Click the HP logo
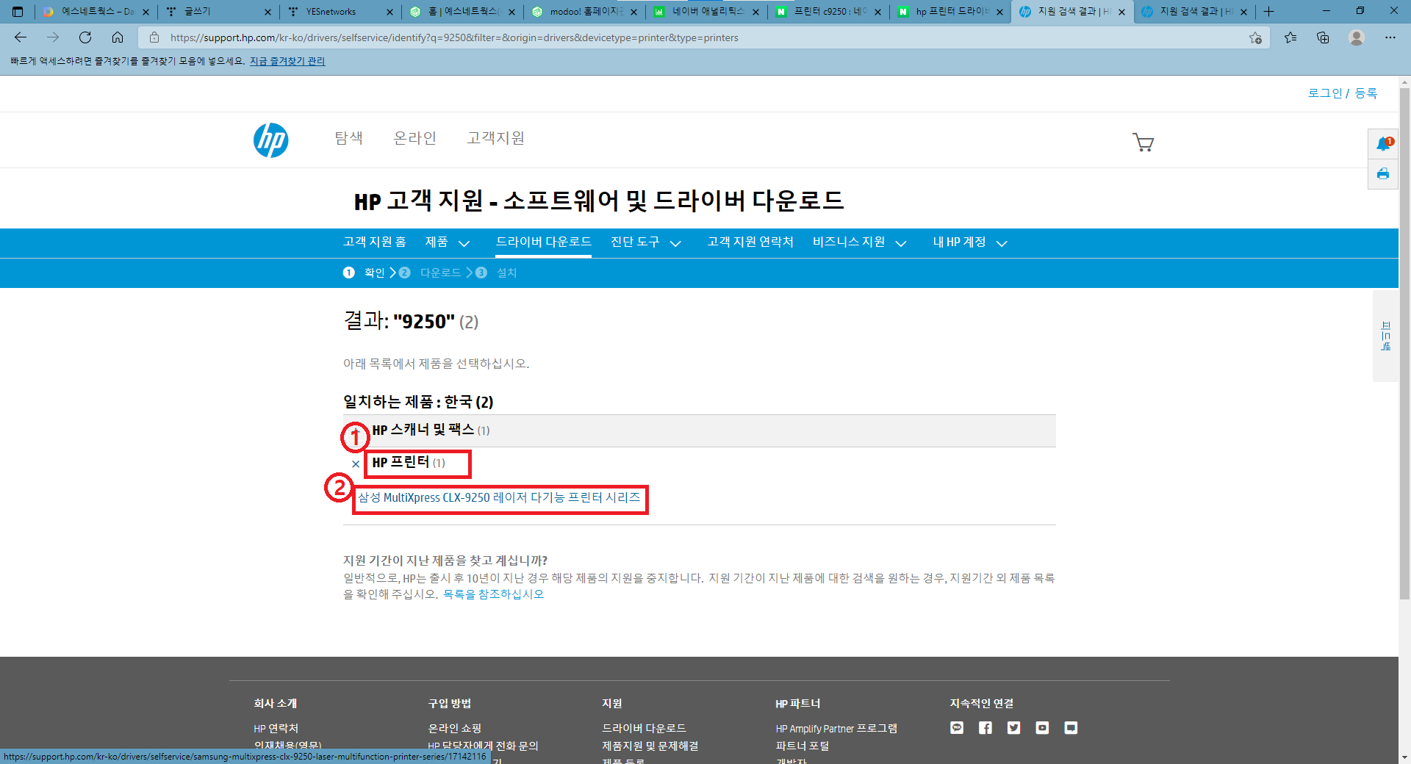The height and width of the screenshot is (764, 1411). tap(270, 140)
